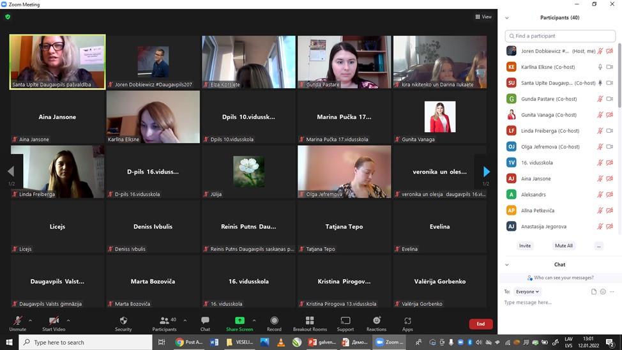Expand arrow next to Participants button
This screenshot has width=622, height=350.
[185, 320]
